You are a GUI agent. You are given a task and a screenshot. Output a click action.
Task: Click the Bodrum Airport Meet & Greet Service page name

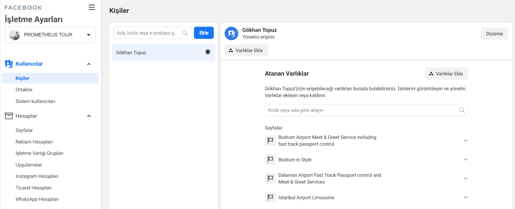coord(327,141)
